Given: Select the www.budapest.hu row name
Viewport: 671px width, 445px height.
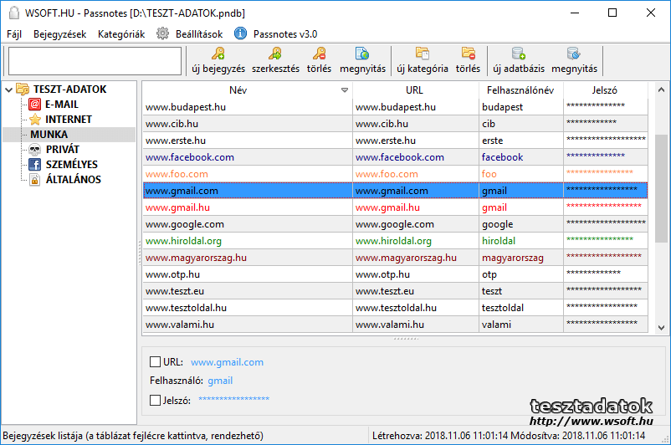Looking at the screenshot, I should (185, 107).
